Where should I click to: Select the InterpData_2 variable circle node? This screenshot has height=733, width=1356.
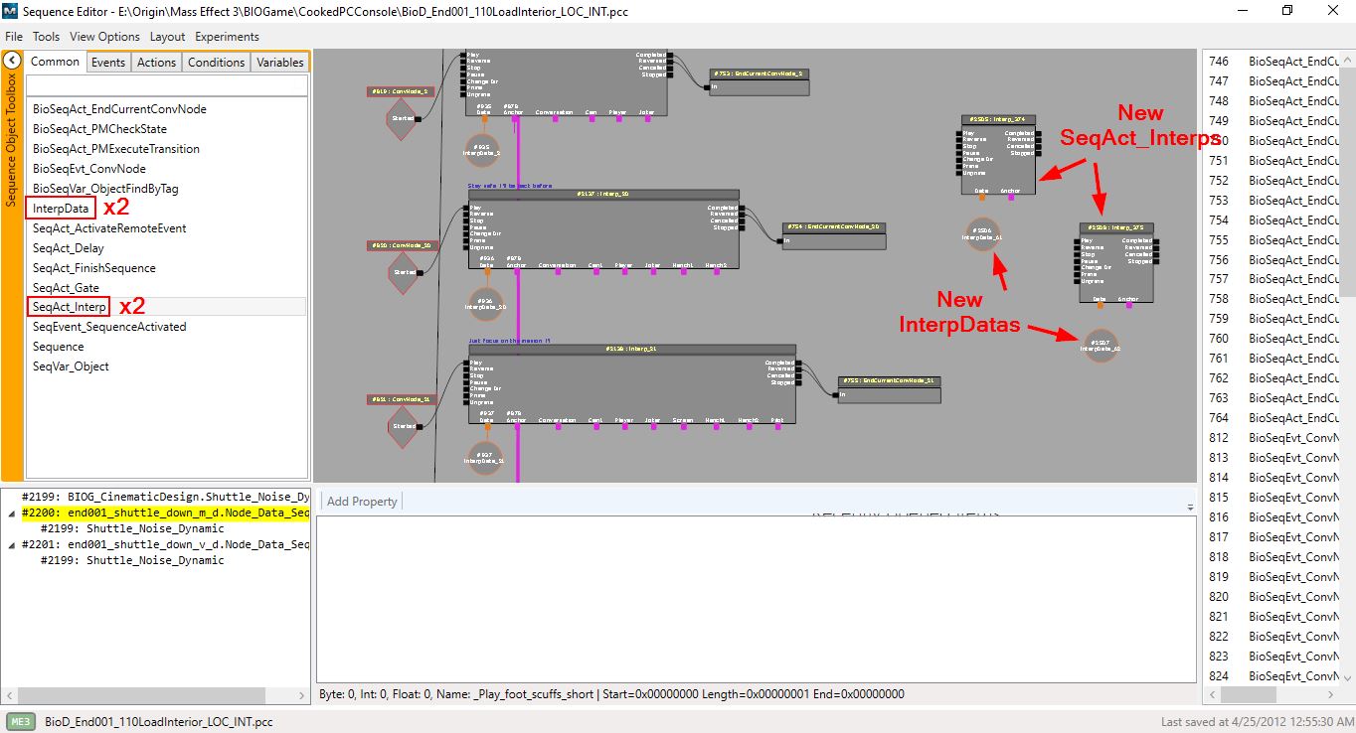(x=482, y=150)
